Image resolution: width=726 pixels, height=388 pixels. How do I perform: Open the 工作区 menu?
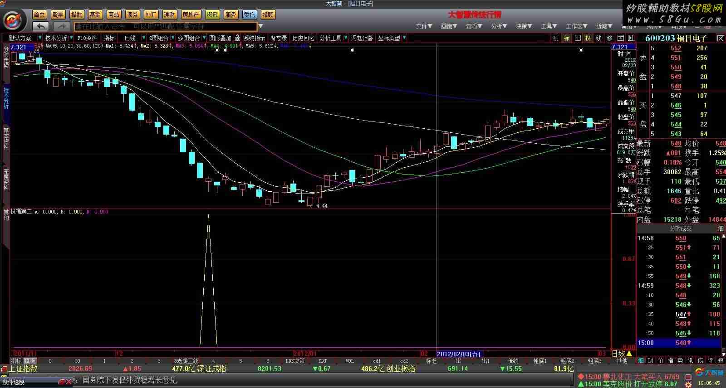click(x=576, y=26)
